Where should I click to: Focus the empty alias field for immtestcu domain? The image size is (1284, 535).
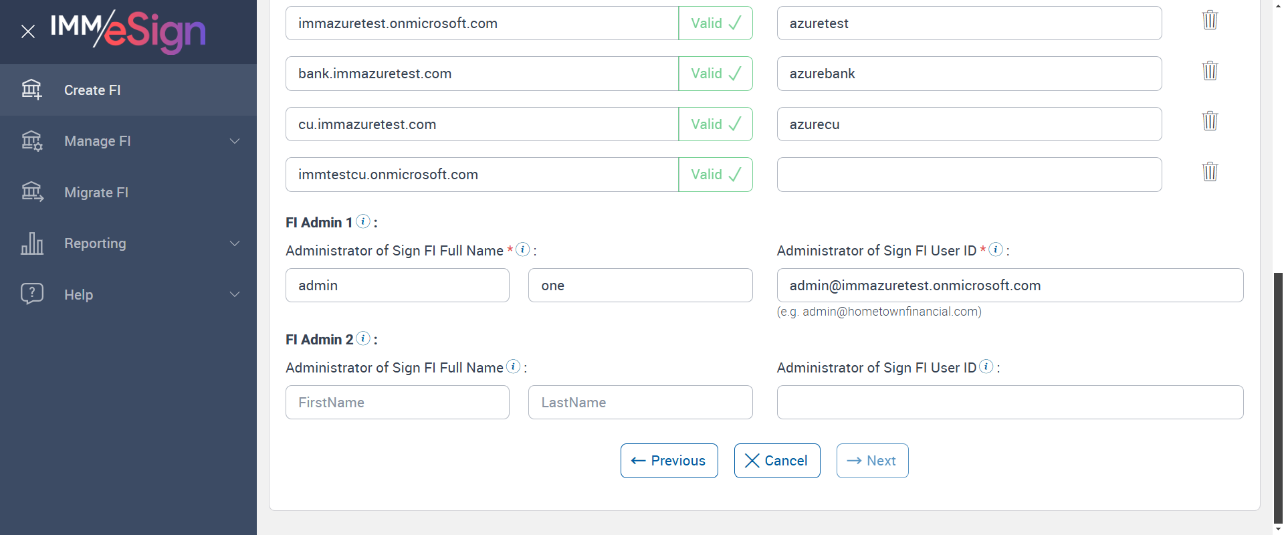[969, 175]
